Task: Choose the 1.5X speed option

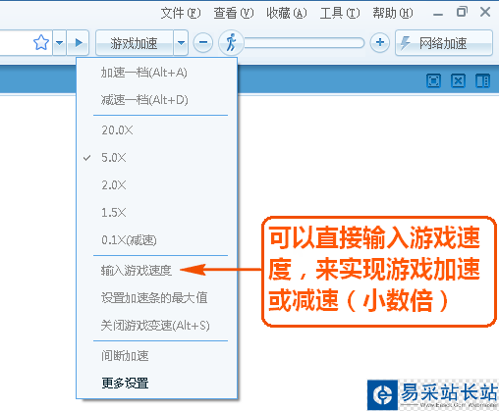Action: (x=157, y=213)
